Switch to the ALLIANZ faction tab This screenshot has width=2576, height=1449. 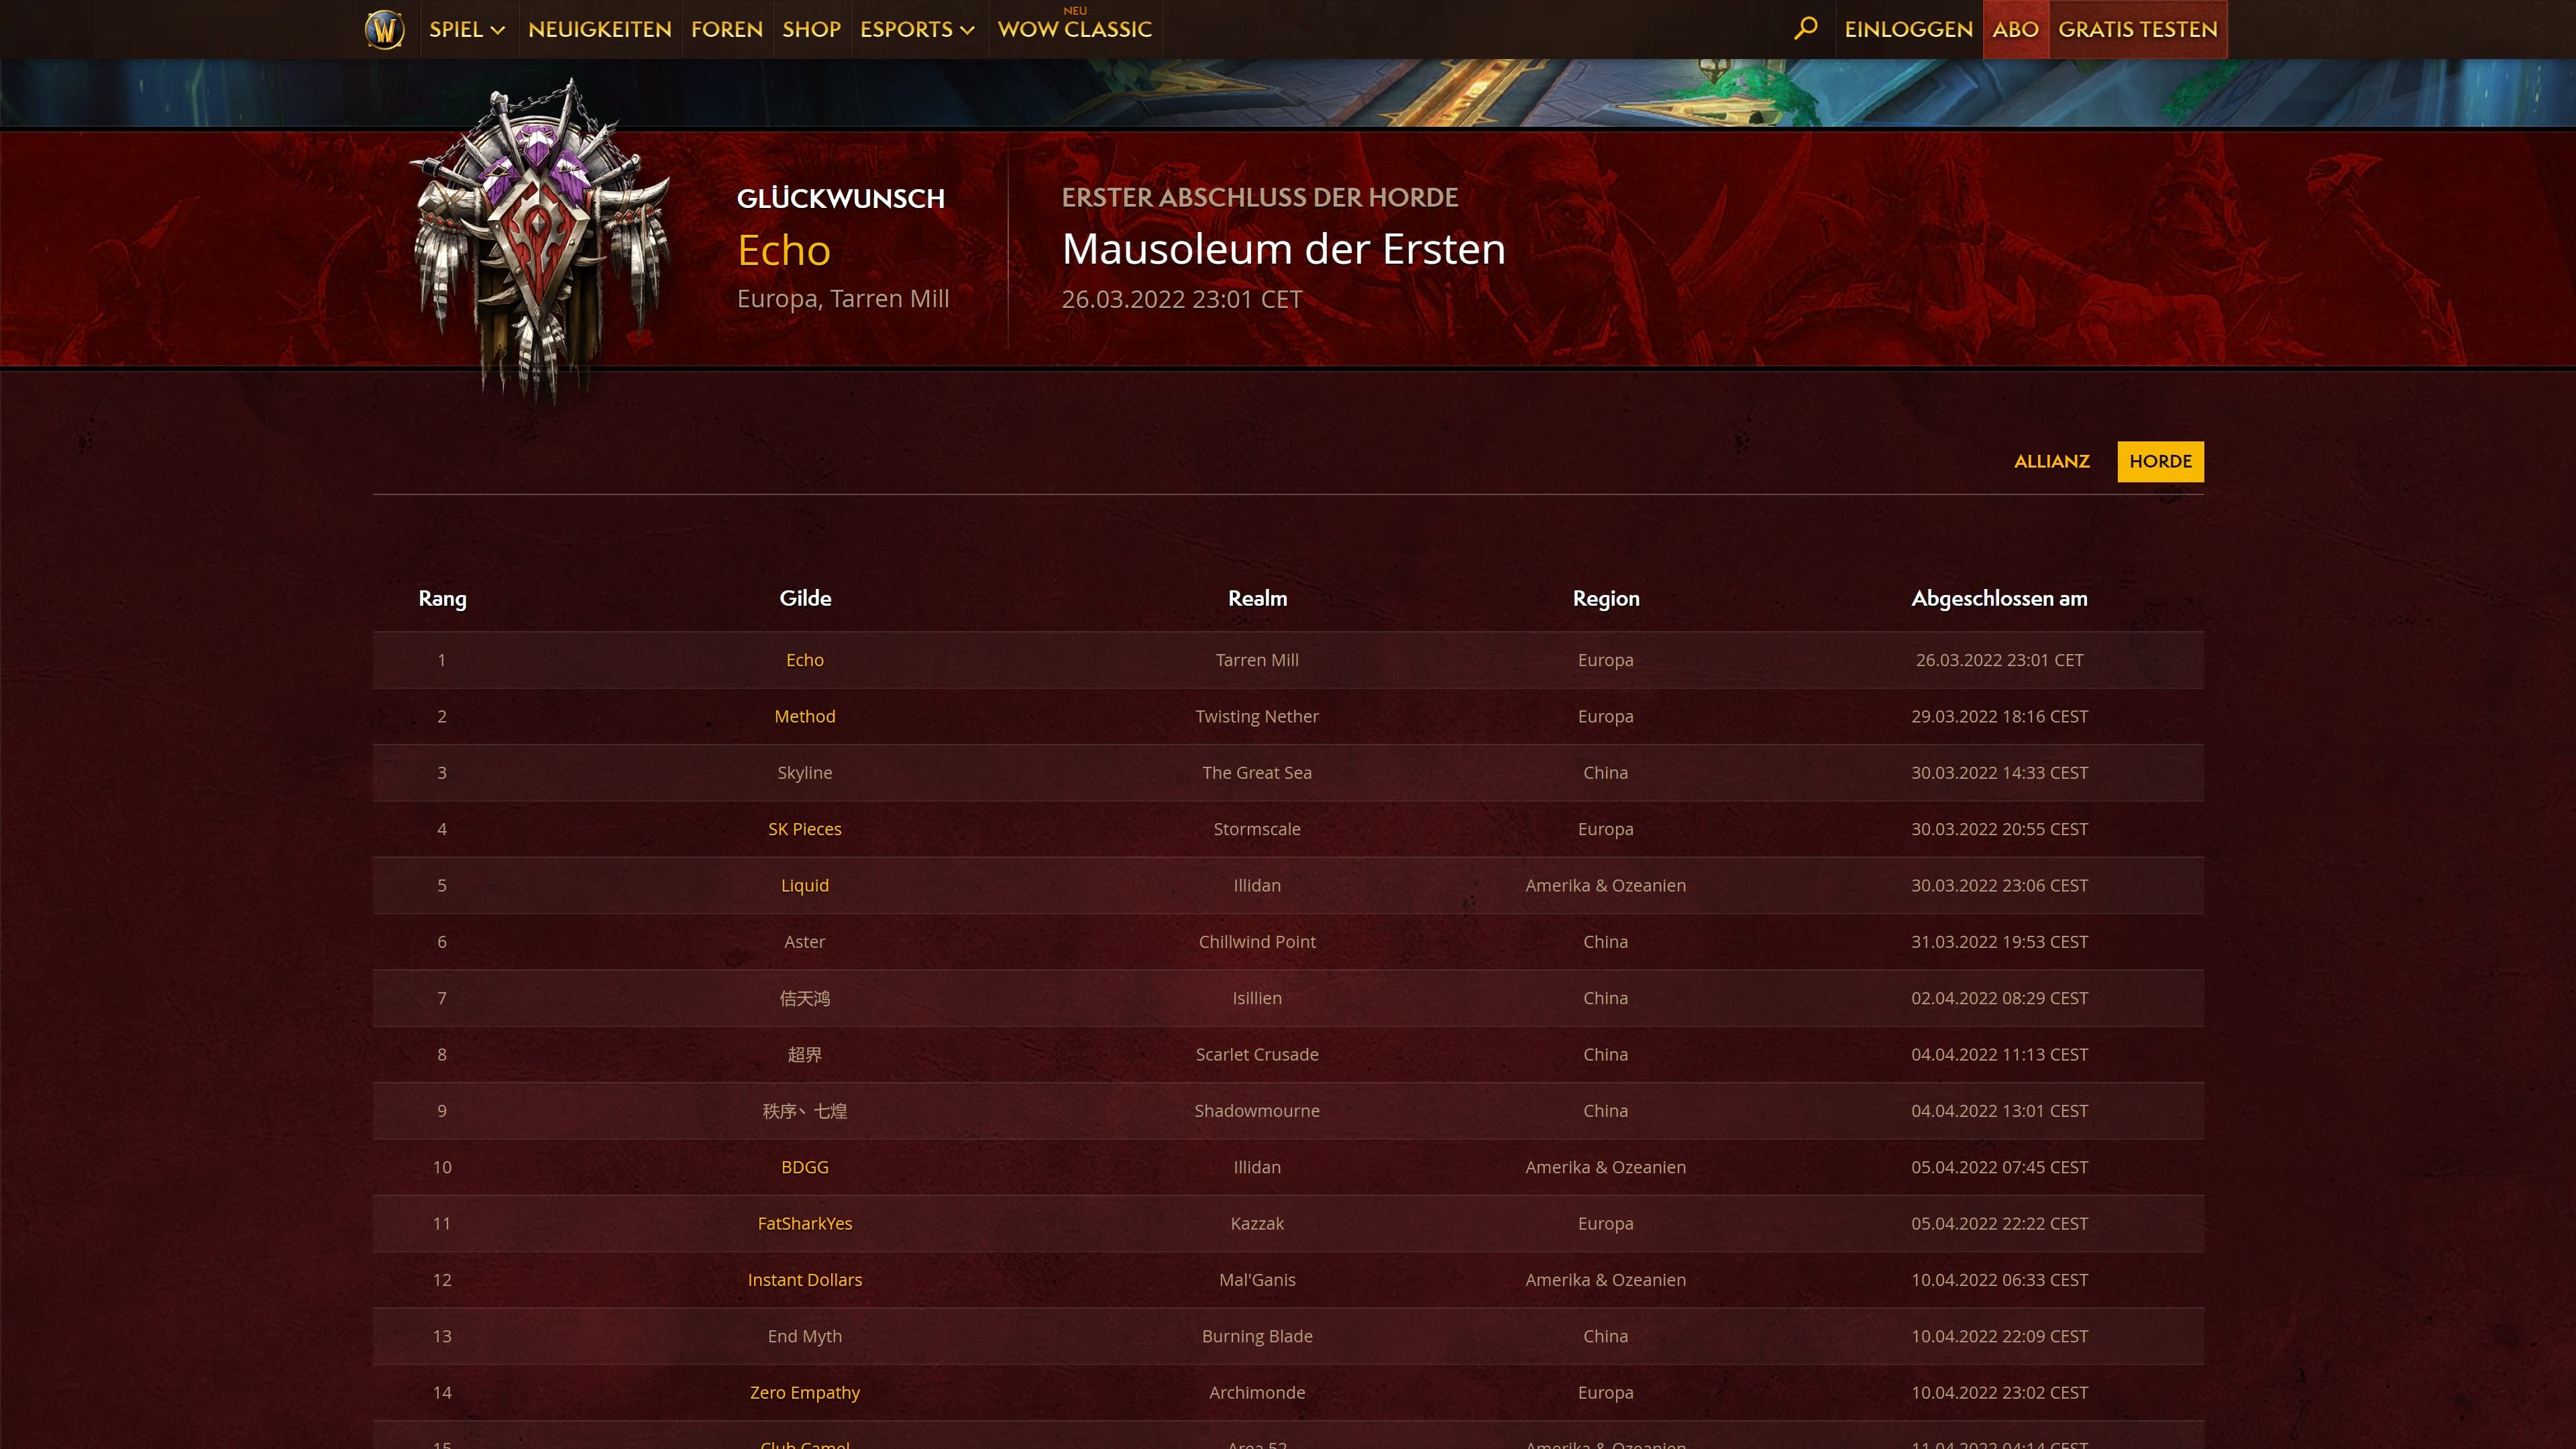(2051, 461)
